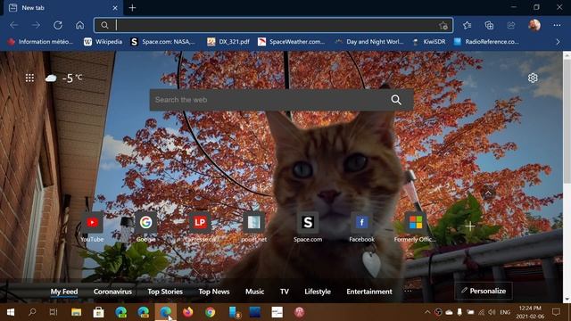This screenshot has width=571, height=321.
Task: Show hidden system tray icons chevron
Action: (427, 312)
